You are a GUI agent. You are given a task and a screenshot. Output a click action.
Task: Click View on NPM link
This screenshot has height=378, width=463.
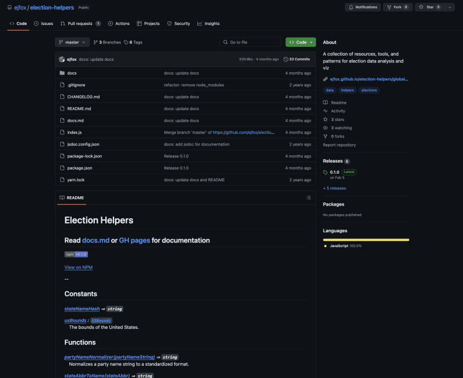[x=79, y=267]
